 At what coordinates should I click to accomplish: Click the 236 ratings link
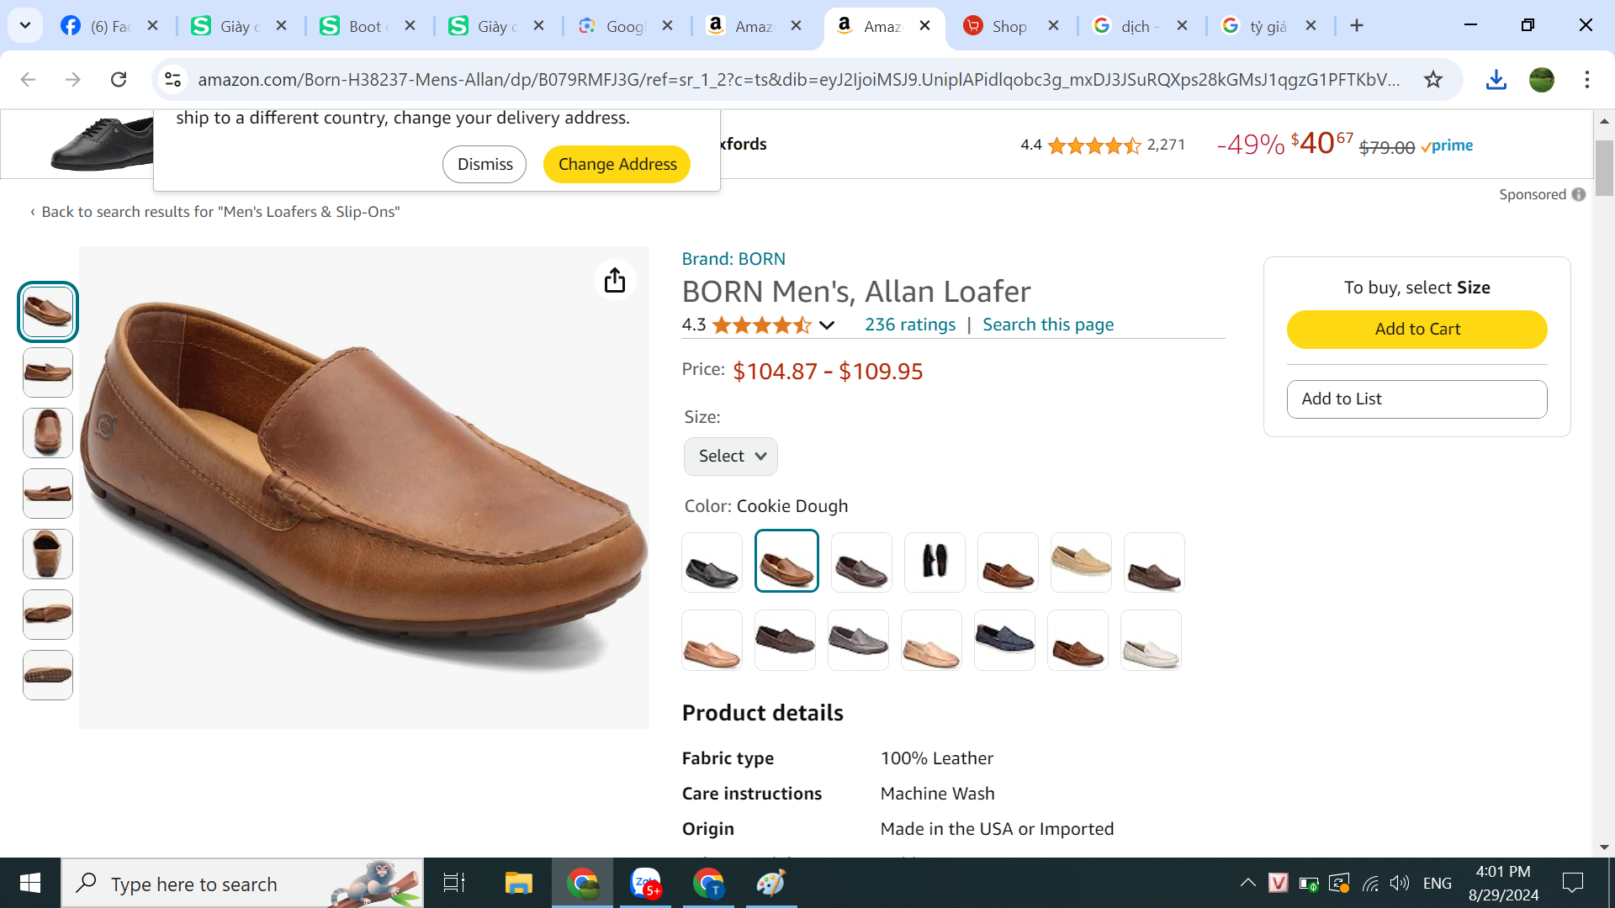pyautogui.click(x=910, y=325)
